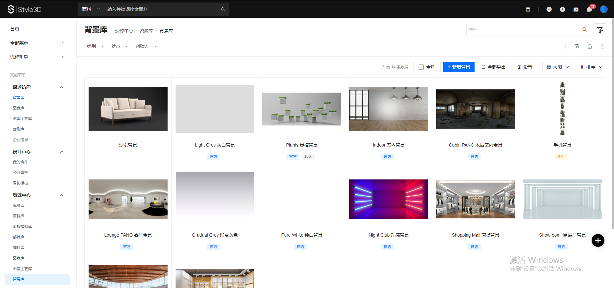614x288 pixels.
Task: Open the messages icon with 11 badge
Action: pyautogui.click(x=589, y=9)
